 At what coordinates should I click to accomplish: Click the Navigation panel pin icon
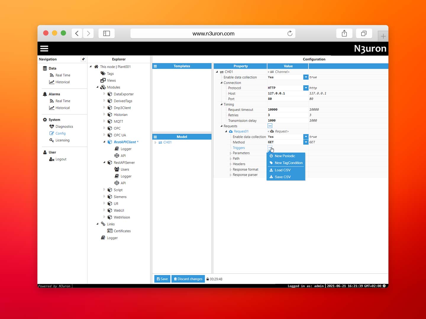[83, 59]
